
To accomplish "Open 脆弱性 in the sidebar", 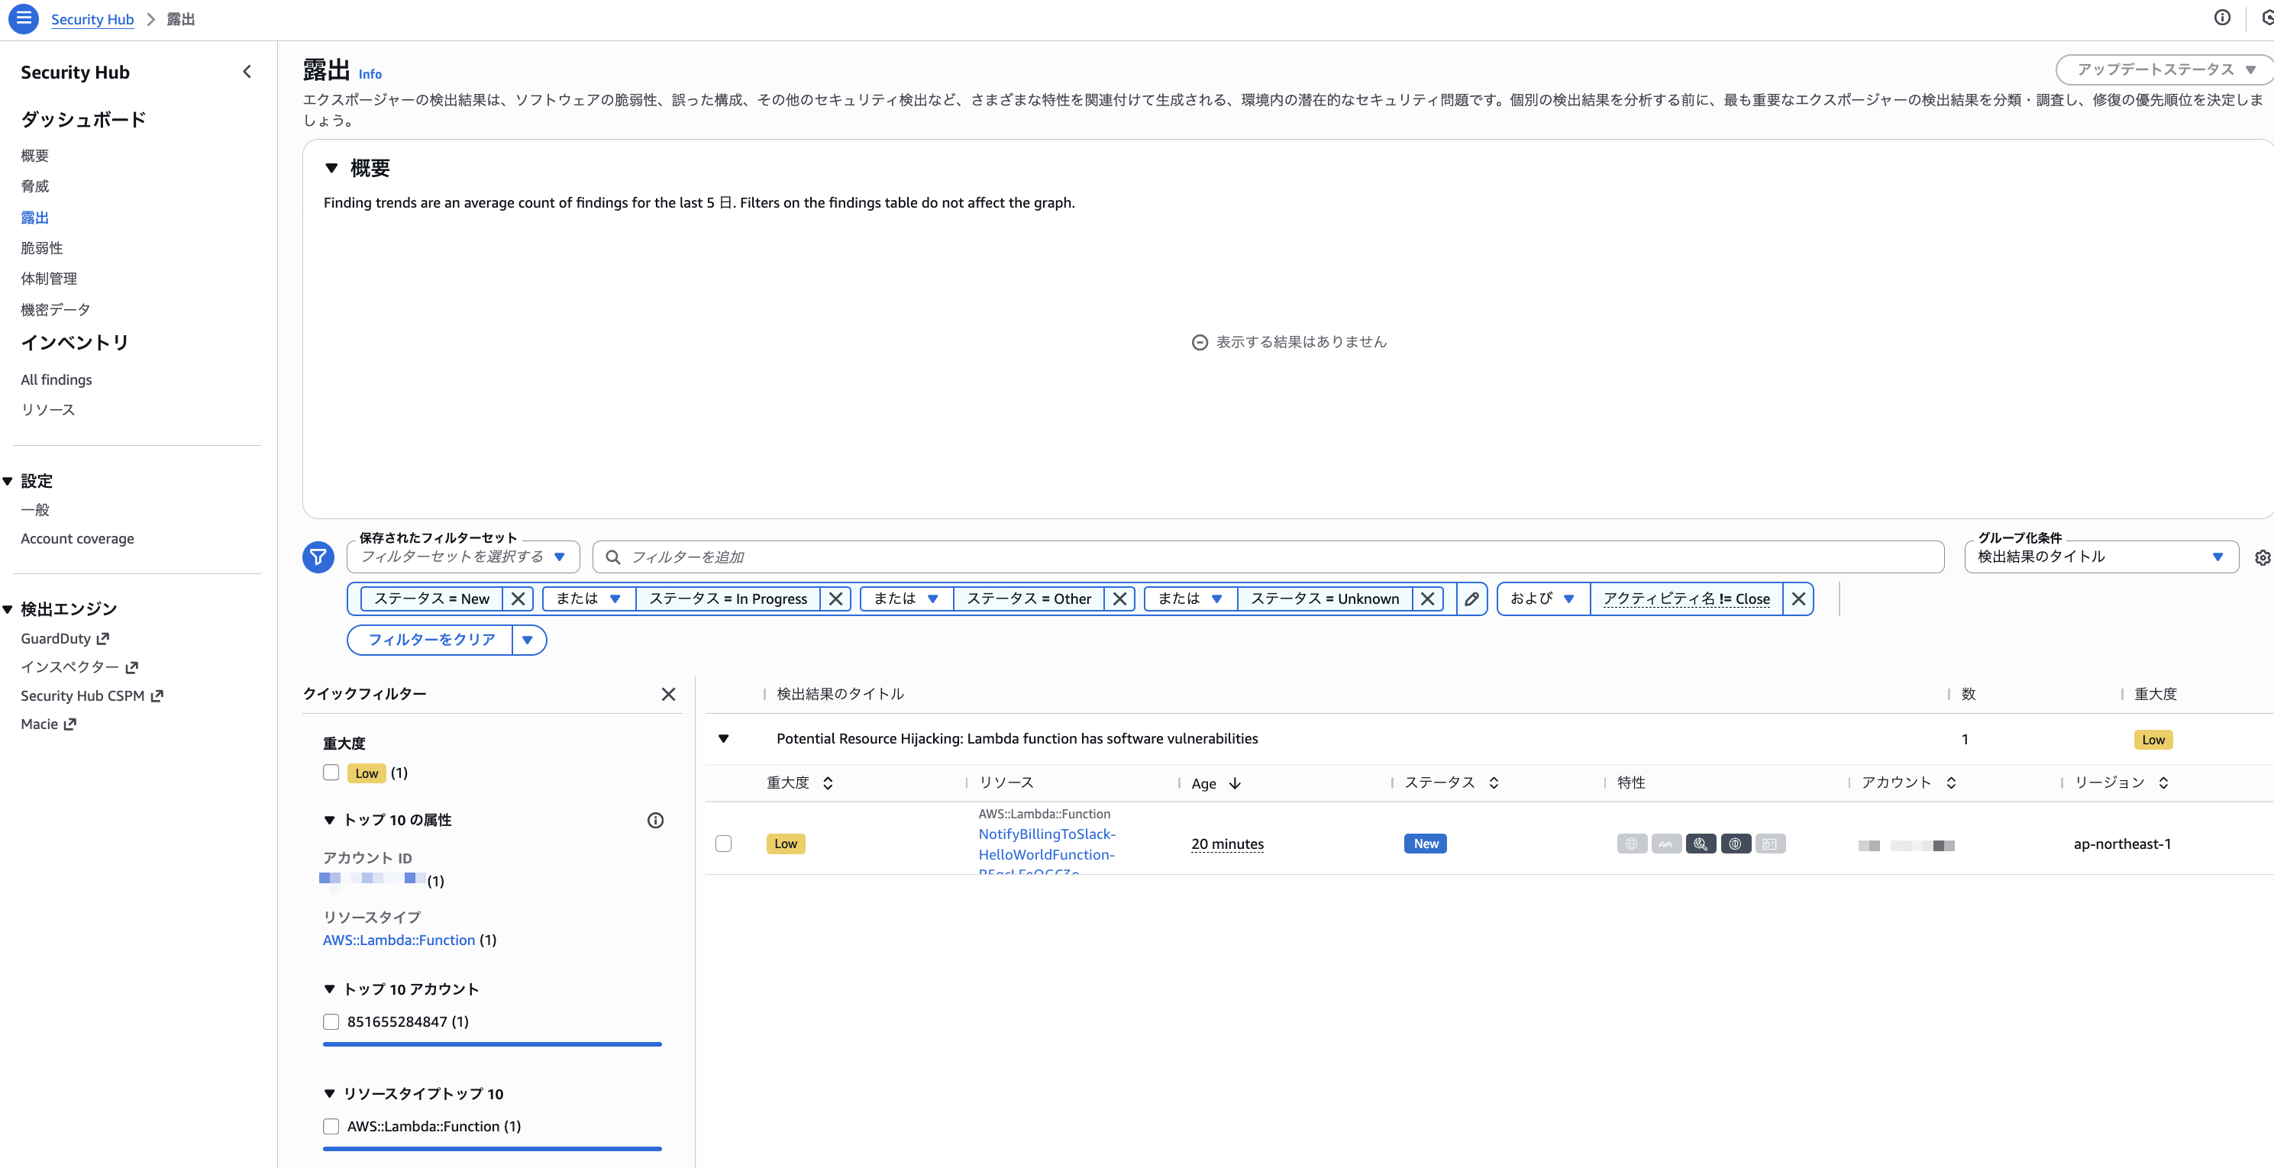I will (41, 248).
